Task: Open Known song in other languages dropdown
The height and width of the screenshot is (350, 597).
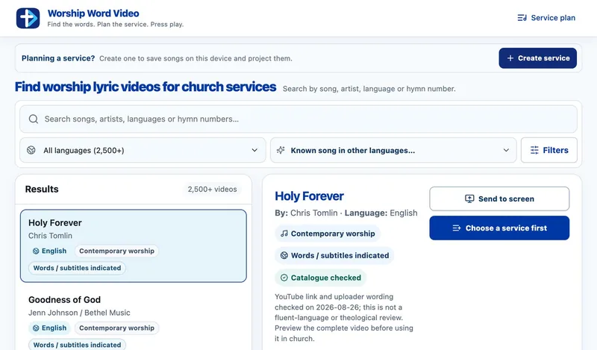Action: [393, 150]
